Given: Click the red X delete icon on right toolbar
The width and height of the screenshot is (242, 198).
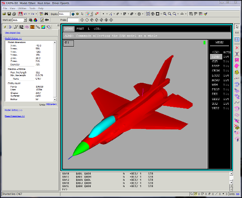Looking at the screenshot, I should [x=237, y=48].
